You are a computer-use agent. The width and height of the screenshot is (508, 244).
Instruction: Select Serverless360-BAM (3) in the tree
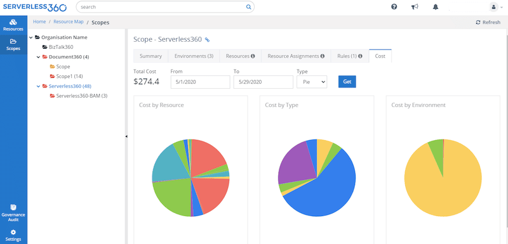[82, 96]
